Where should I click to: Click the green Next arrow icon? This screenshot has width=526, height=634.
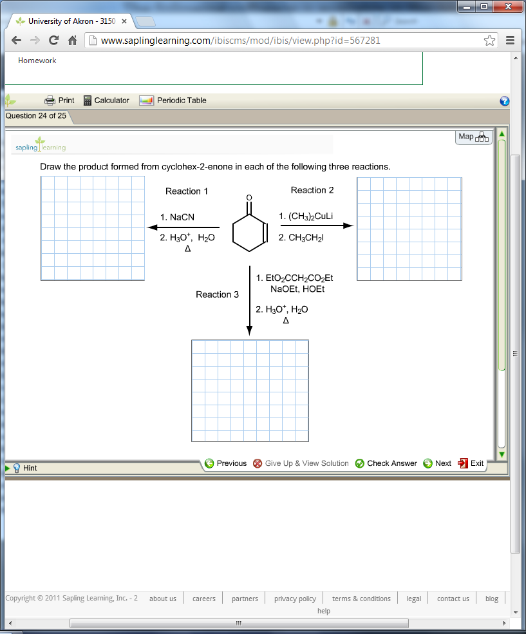tap(426, 463)
